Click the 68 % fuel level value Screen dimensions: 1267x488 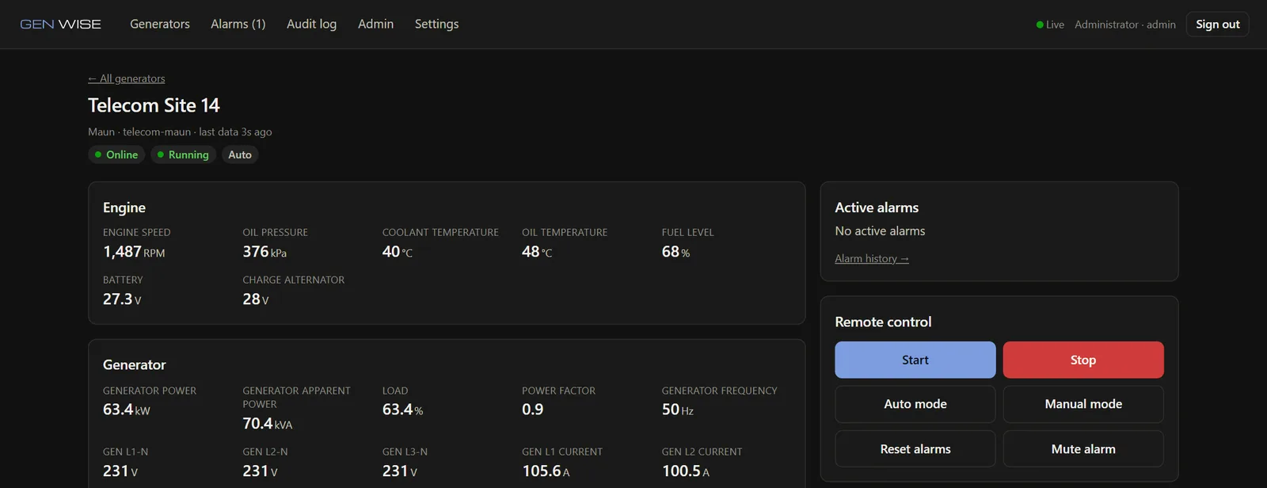pos(675,252)
